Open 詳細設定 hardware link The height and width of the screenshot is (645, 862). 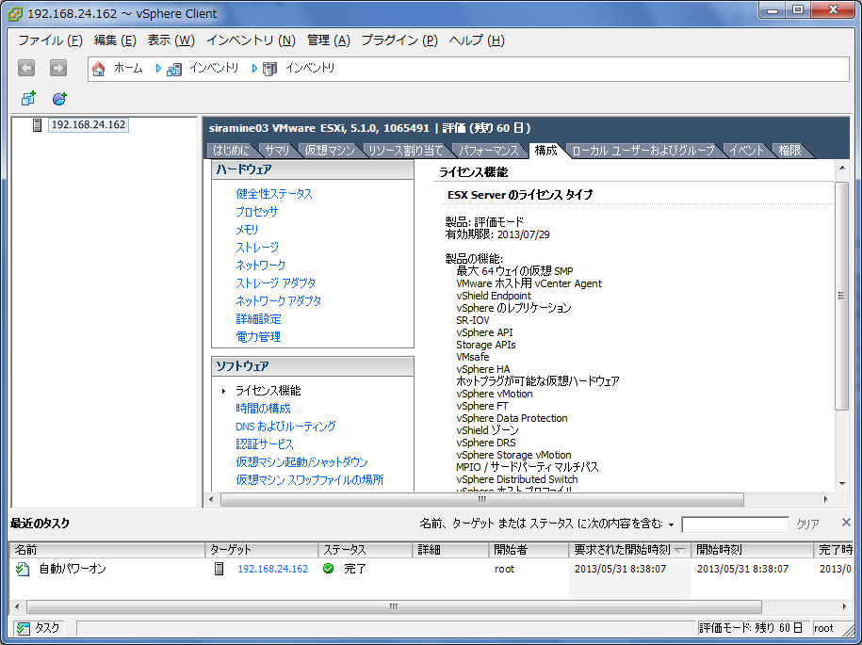click(x=258, y=318)
